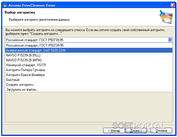Choose Алгоритм Питера Гутмана
The image size is (177, 137).
pyautogui.click(x=89, y=70)
